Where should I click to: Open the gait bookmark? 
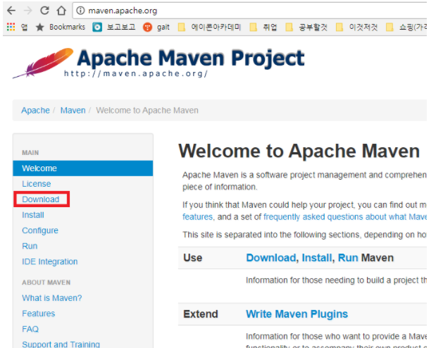tap(156, 27)
